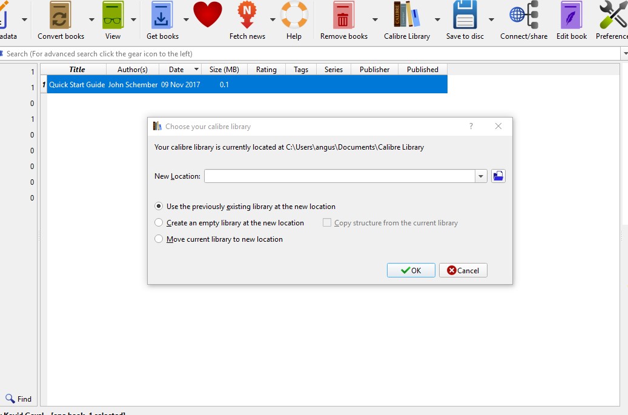Click the red heart donate icon

click(208, 15)
